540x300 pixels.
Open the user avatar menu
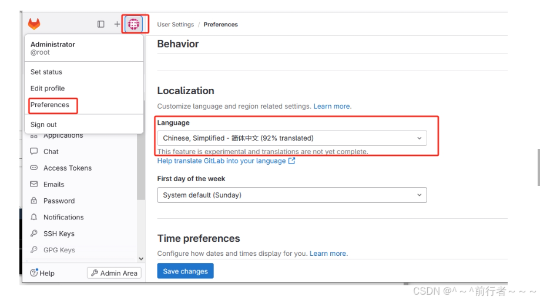click(133, 24)
